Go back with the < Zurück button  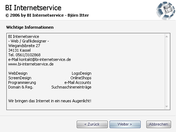point(92,124)
